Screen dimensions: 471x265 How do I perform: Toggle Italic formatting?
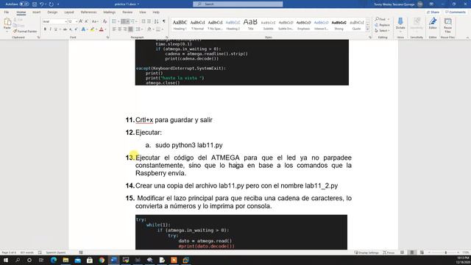pyautogui.click(x=51, y=29)
